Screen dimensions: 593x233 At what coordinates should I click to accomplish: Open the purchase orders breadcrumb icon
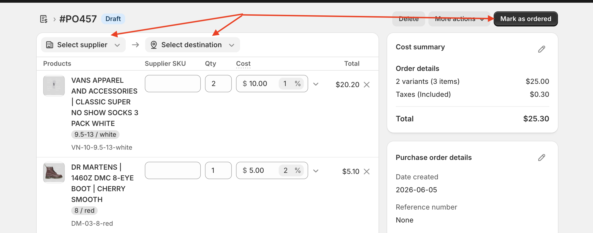[x=44, y=19]
